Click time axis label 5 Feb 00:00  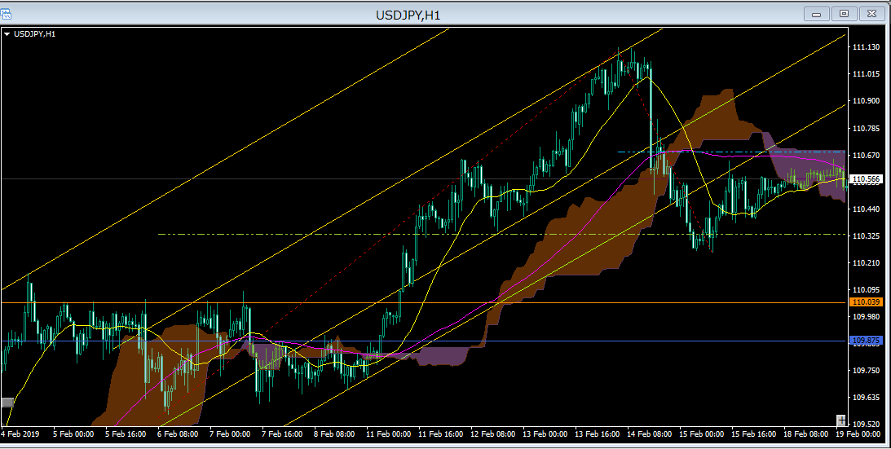[x=73, y=434]
